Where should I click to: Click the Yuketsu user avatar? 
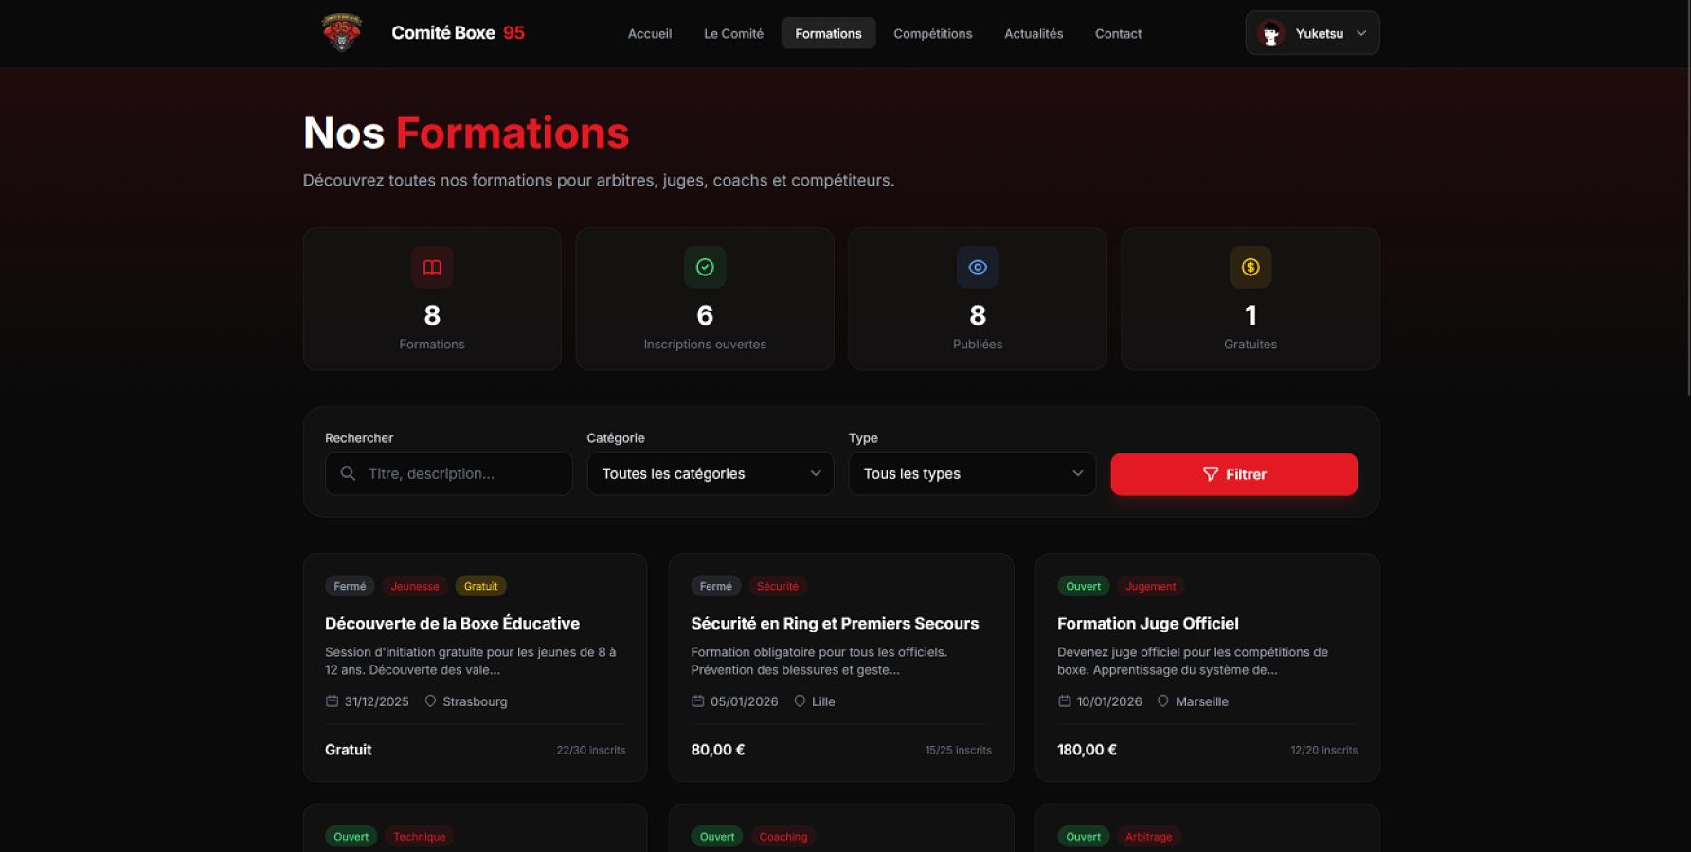(1271, 34)
